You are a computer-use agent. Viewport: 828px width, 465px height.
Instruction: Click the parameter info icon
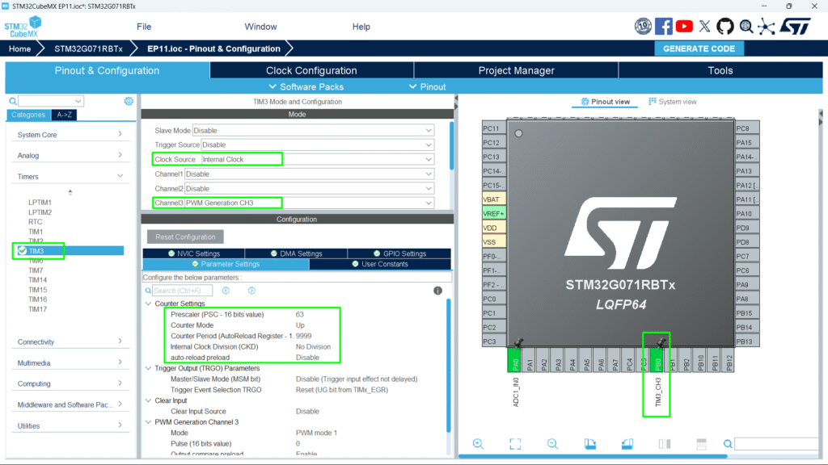coord(437,291)
